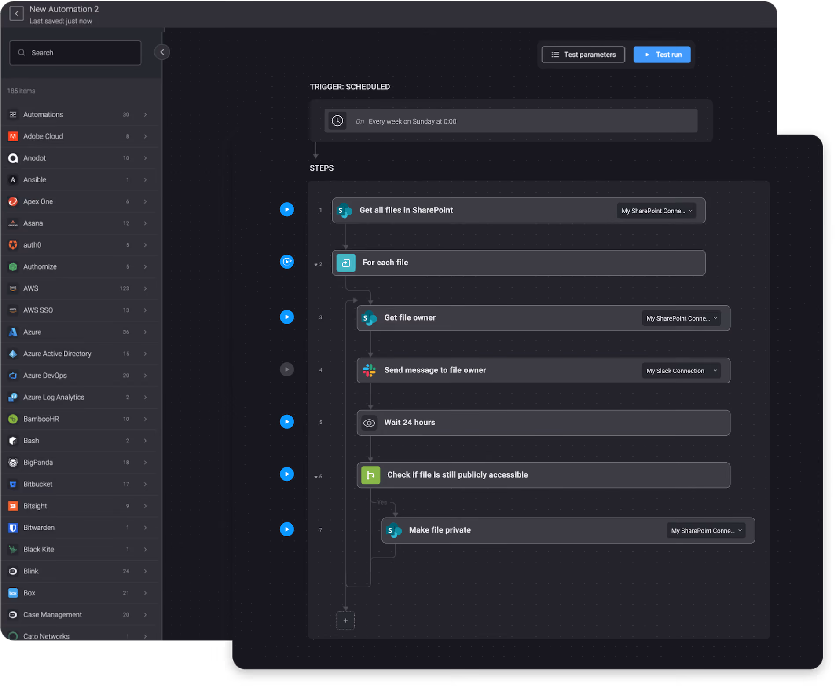
Task: Click the BambooHR icon
Action: tap(13, 419)
